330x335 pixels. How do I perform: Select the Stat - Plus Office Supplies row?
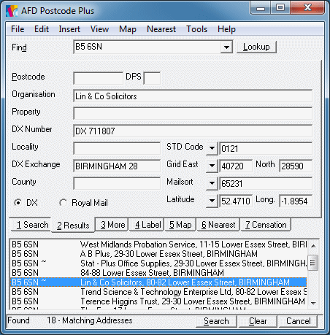(158, 263)
